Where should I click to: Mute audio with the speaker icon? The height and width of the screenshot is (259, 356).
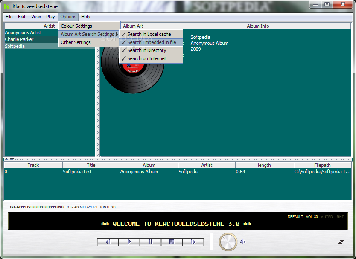point(243,242)
